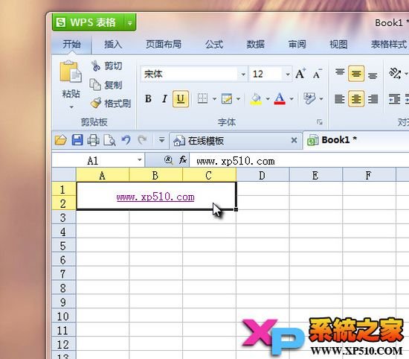The height and width of the screenshot is (359, 409).
Task: Print using the printer icon
Action: (93, 140)
